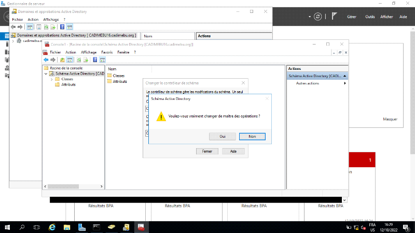415x233 pixels.
Task: Select Racine de la console tree item
Action: [66, 68]
